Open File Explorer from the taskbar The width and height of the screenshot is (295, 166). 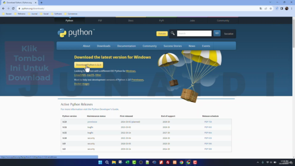(x=114, y=162)
